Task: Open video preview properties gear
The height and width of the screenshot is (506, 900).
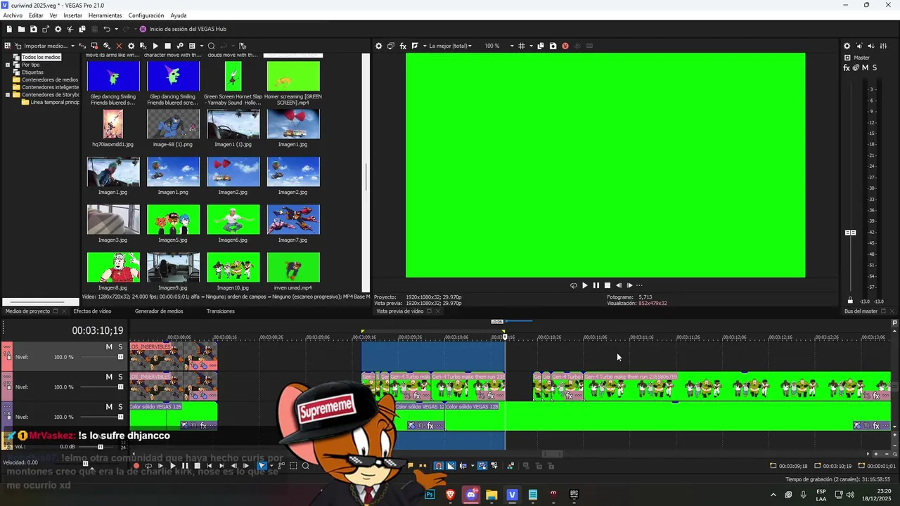Action: 378,46
